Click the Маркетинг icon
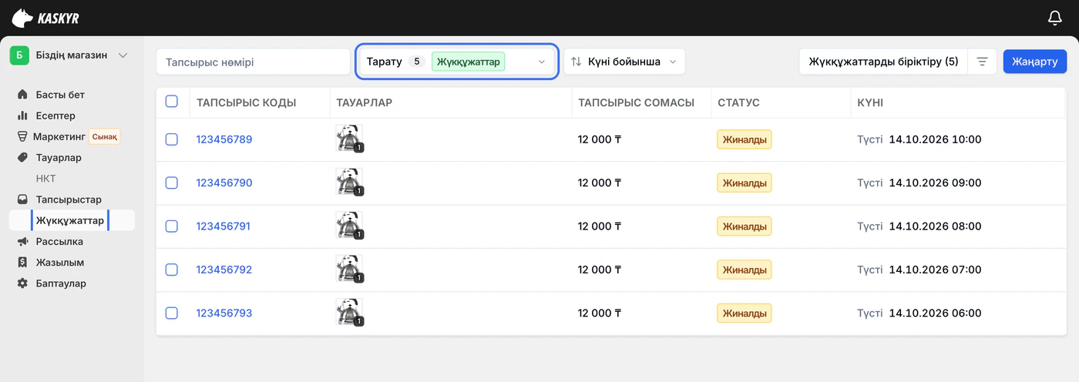Screen dimensions: 1079x382 [22, 136]
